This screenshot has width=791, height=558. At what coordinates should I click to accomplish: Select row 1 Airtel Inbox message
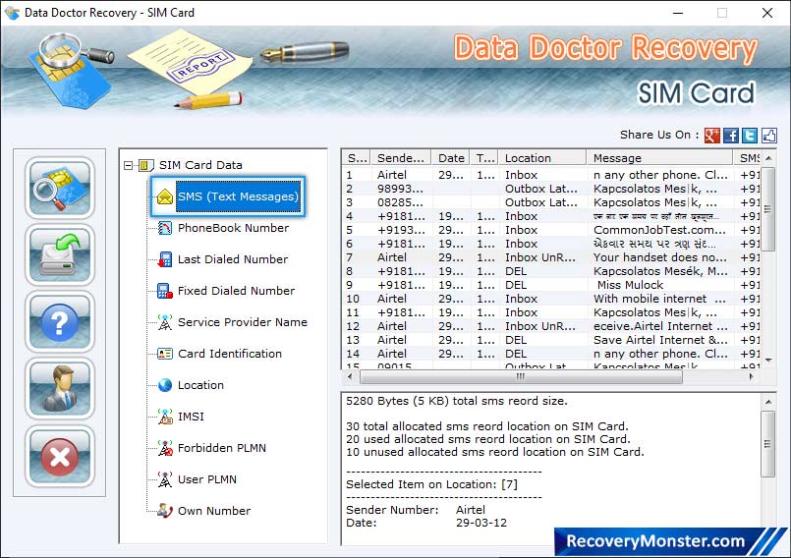(x=552, y=175)
